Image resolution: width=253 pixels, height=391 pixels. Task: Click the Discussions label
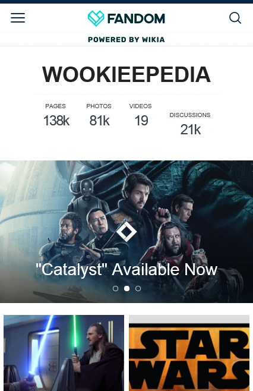pos(190,115)
